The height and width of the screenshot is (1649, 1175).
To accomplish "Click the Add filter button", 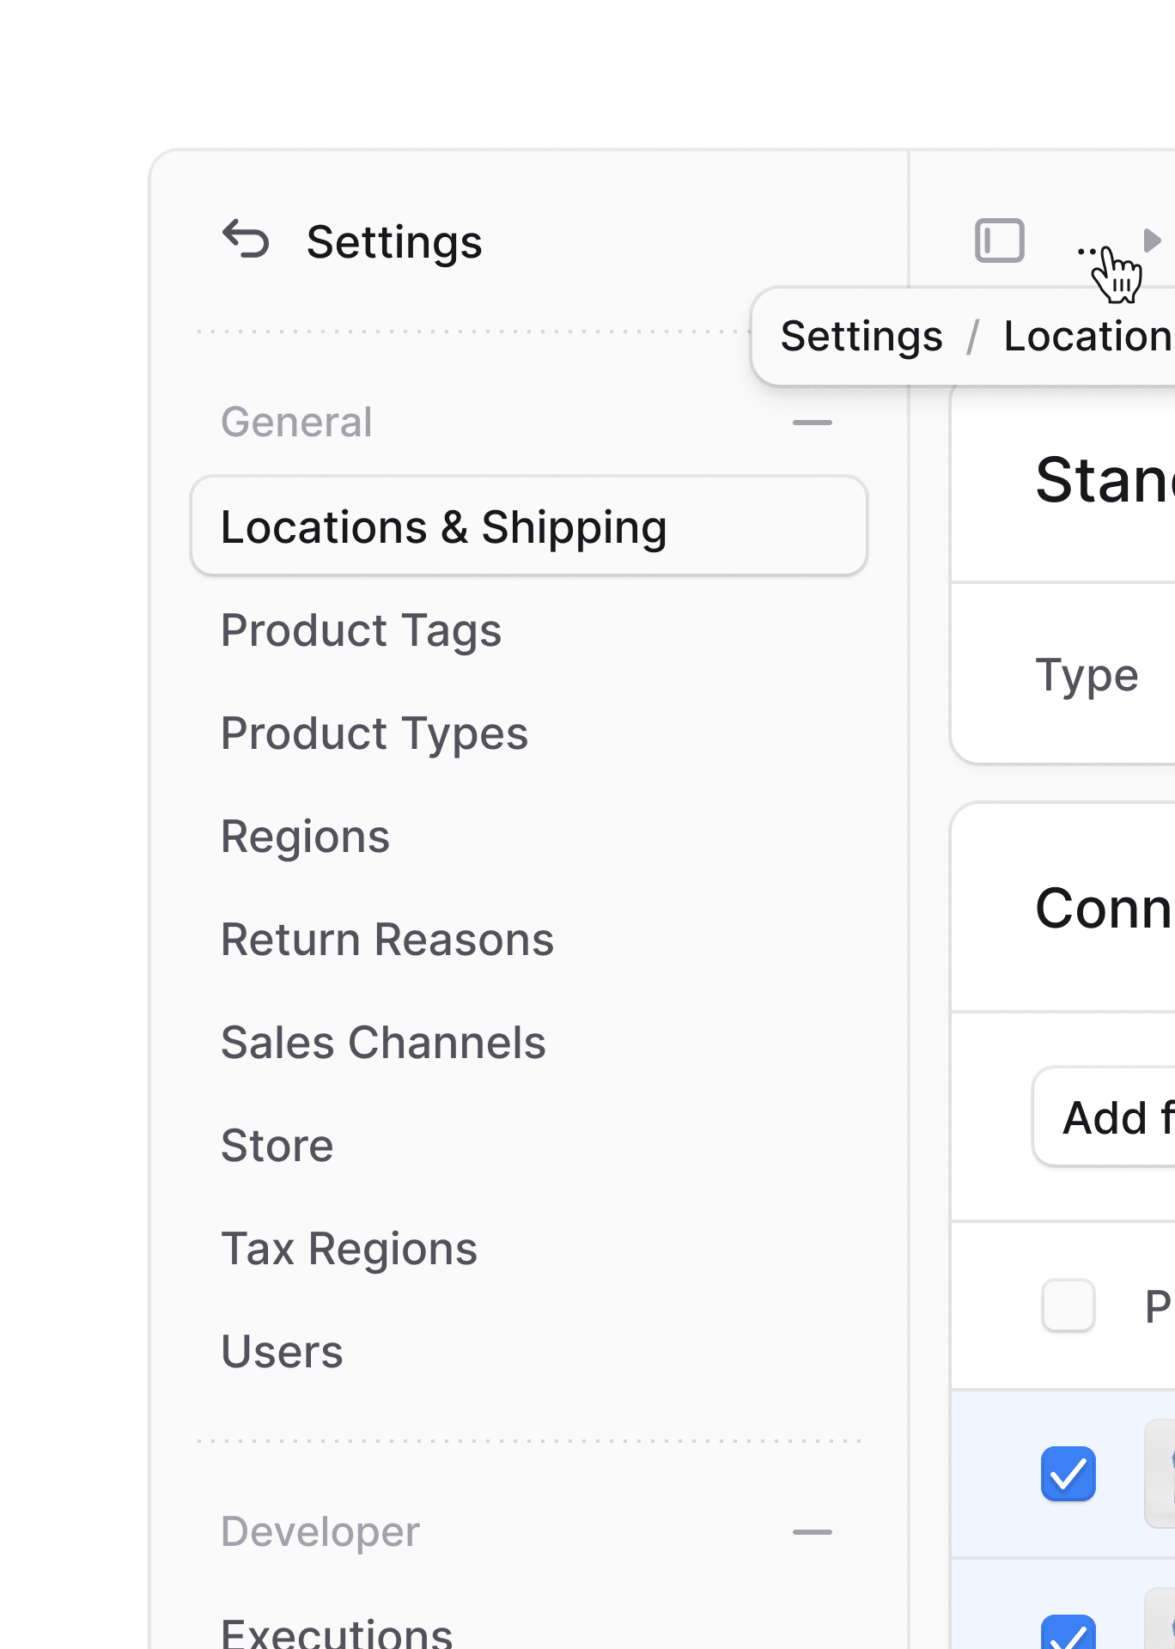I will tap(1105, 1117).
